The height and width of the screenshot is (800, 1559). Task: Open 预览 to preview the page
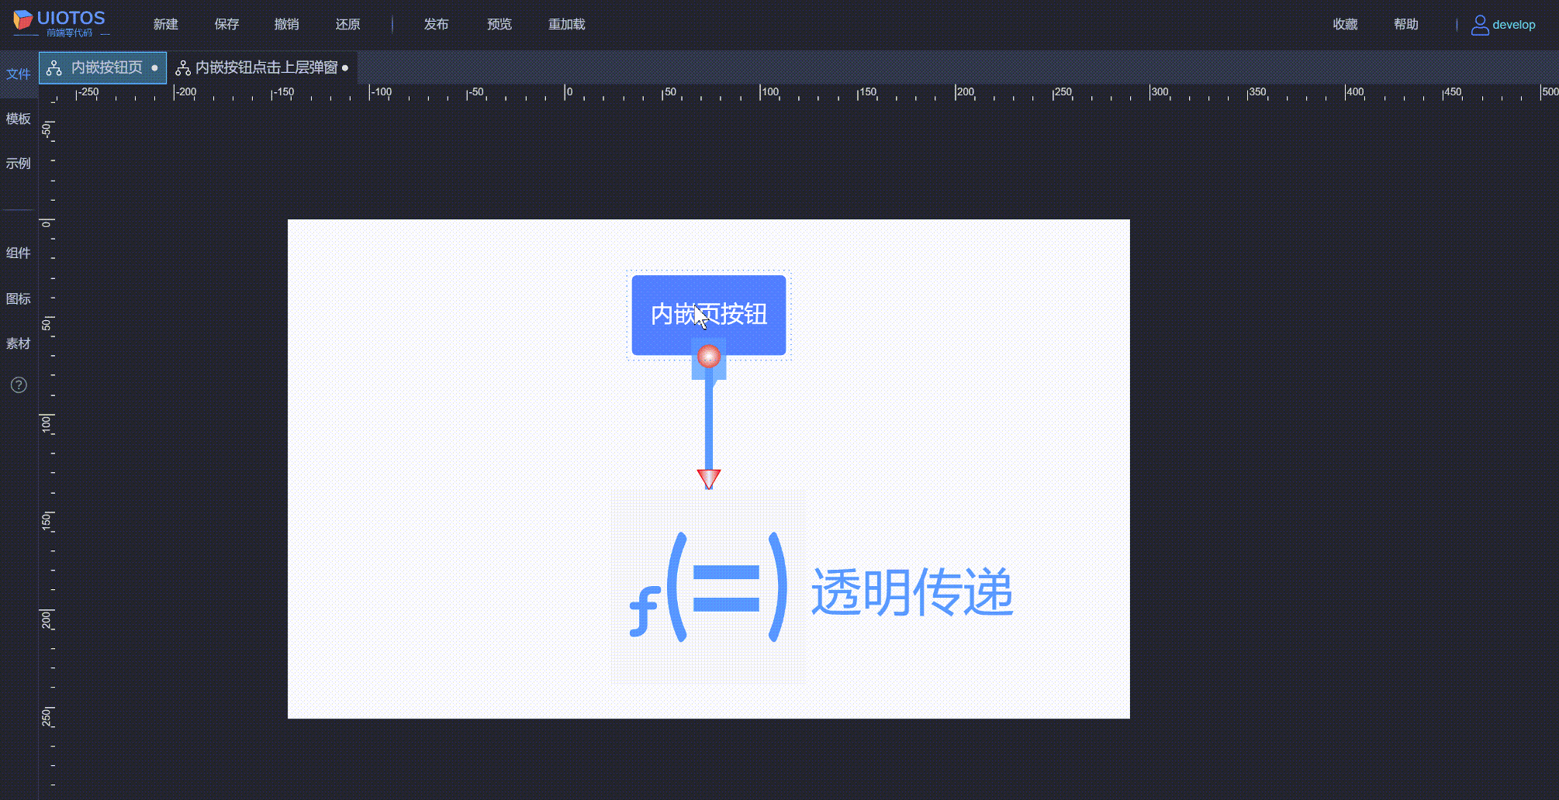click(x=499, y=24)
